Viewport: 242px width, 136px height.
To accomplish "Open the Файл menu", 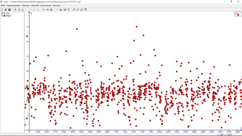I will tap(3, 5).
